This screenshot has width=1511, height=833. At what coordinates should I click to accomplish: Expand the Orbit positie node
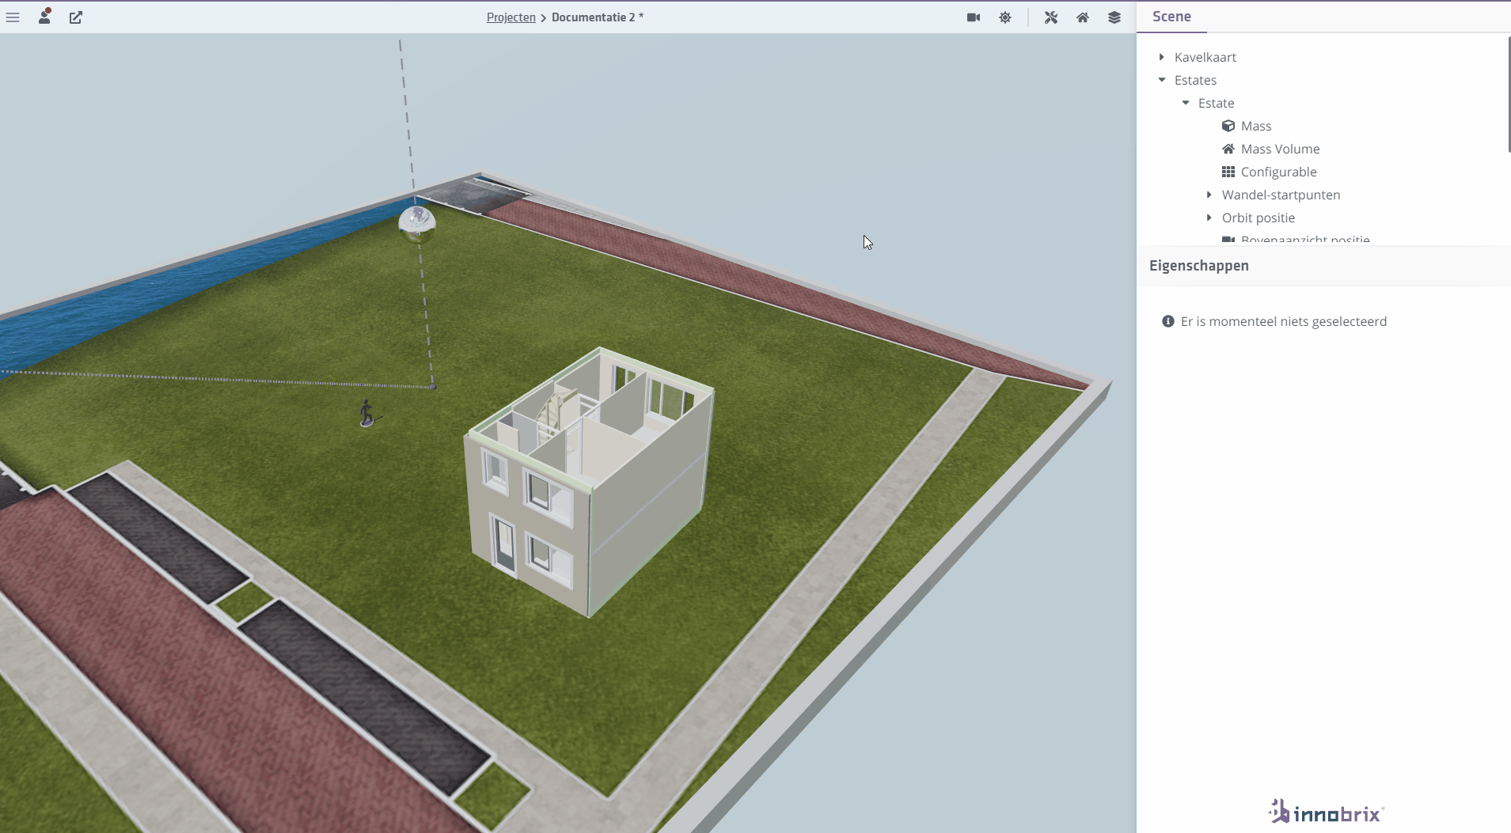(x=1209, y=218)
